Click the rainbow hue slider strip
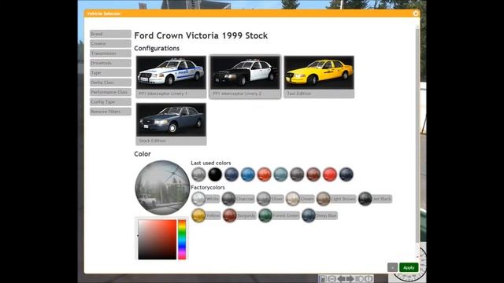The width and height of the screenshot is (504, 283). coord(182,239)
